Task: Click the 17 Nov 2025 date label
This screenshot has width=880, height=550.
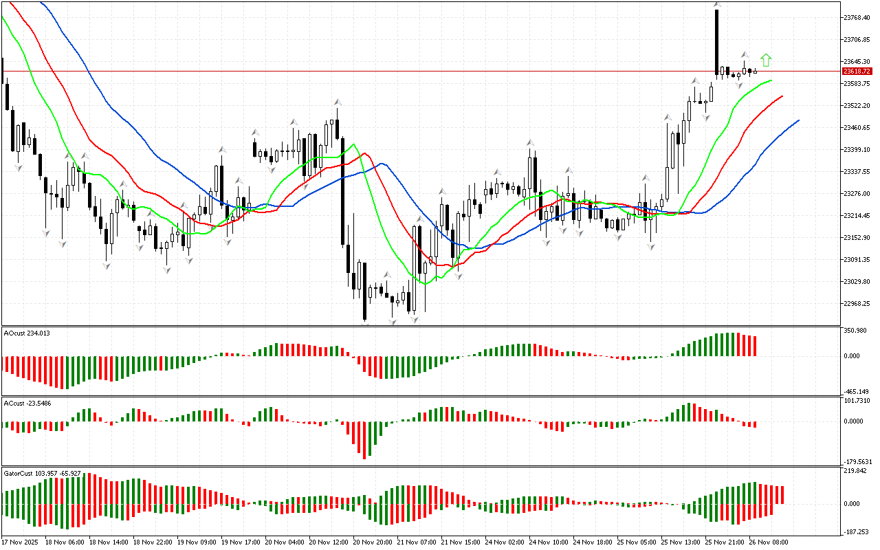Action: [22, 542]
